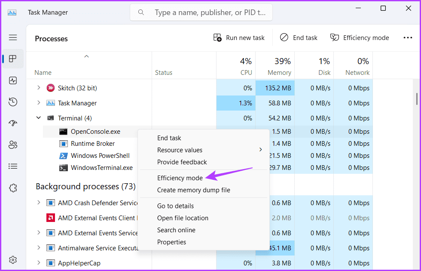Click the Windows PowerShell icon
This screenshot has width=421, height=271.
64,156
